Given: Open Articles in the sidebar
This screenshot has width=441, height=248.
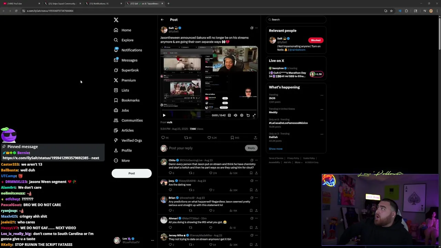Looking at the screenshot, I should (x=124, y=131).
